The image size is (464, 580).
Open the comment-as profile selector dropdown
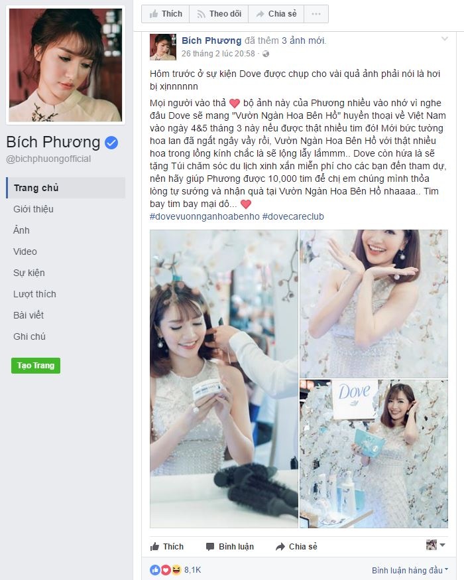(x=435, y=545)
